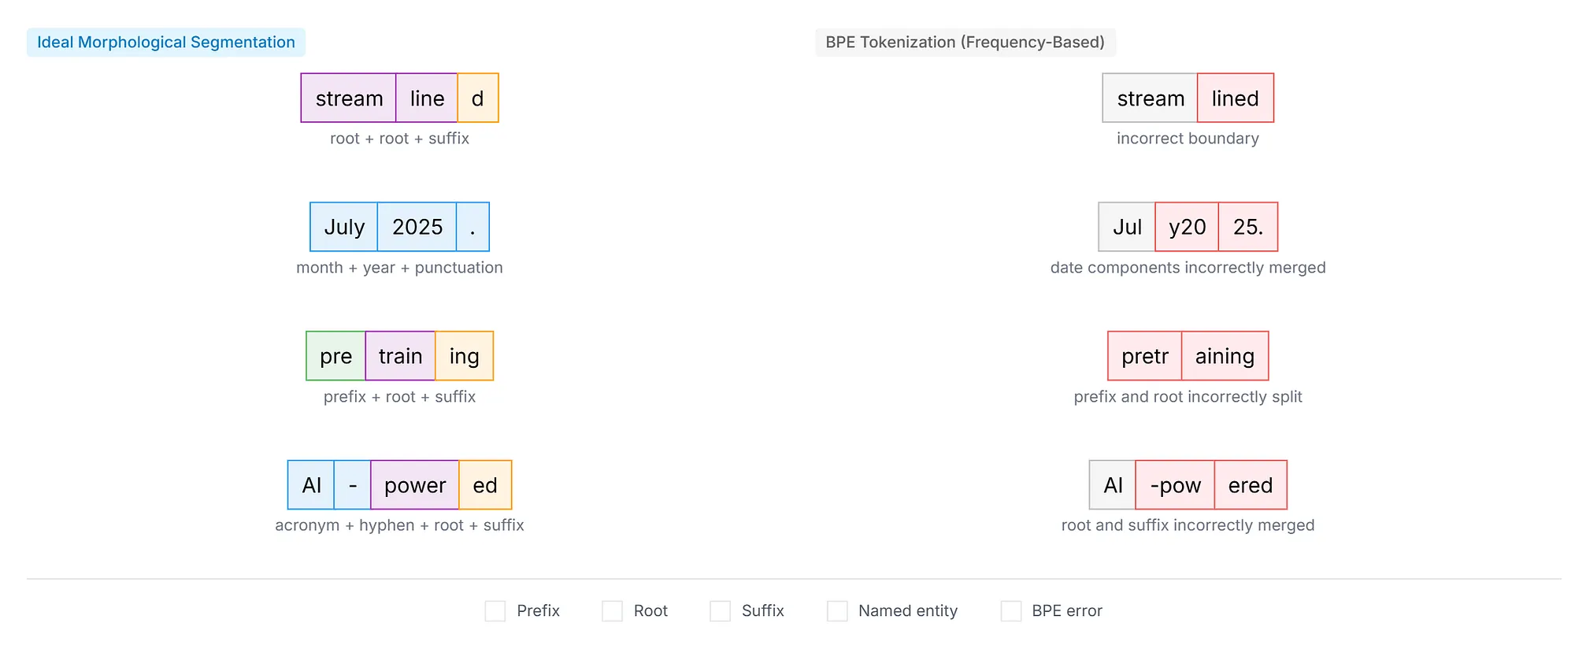
Task: Click the "y20" incorrectly merged token
Action: coord(1187,228)
